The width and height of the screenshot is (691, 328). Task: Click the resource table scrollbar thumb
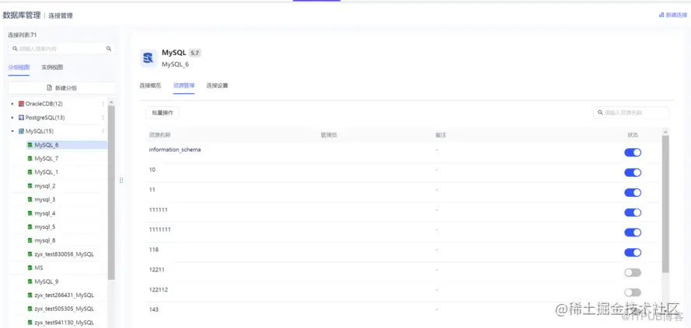click(665, 204)
